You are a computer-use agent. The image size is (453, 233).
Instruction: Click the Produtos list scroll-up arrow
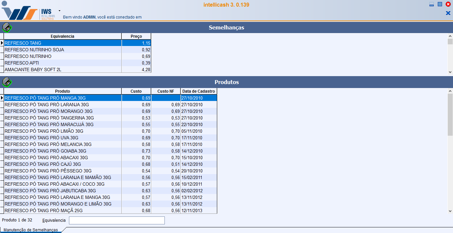click(x=450, y=91)
